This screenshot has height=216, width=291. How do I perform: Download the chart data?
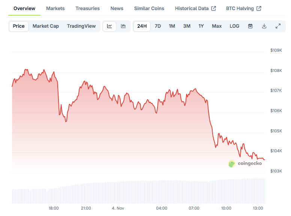click(264, 26)
